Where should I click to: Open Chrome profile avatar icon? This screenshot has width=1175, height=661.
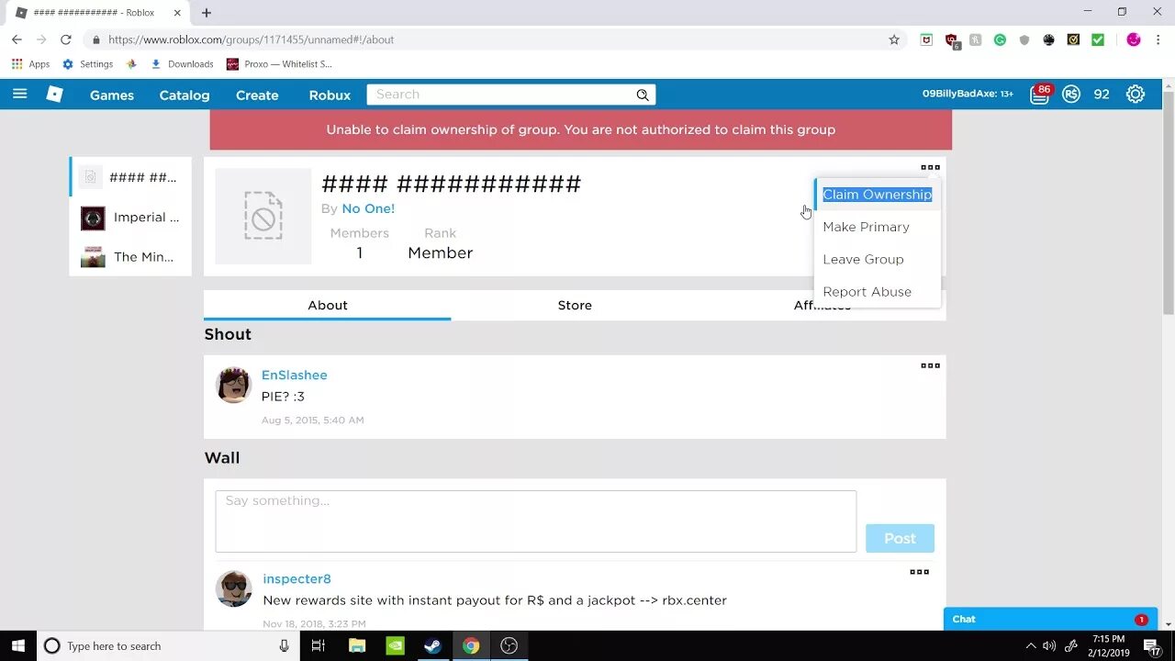[x=1134, y=39]
